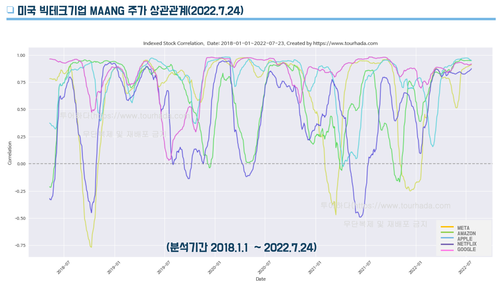497x285 pixels.
Task: Click the 2019-01 x-axis tick label
Action: [x=114, y=267]
